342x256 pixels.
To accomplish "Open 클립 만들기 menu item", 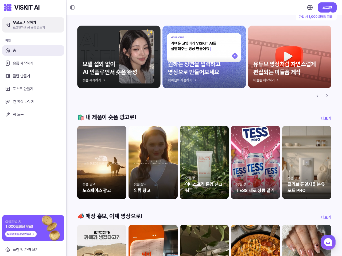I will pyautogui.click(x=33, y=76).
